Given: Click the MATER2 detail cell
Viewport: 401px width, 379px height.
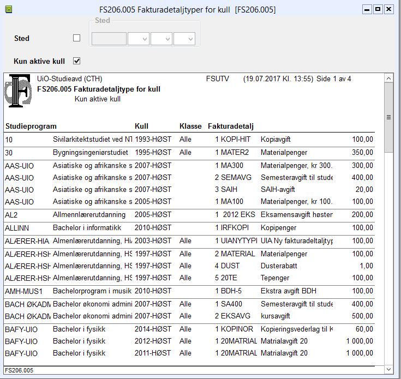Looking at the screenshot, I should click(235, 153).
